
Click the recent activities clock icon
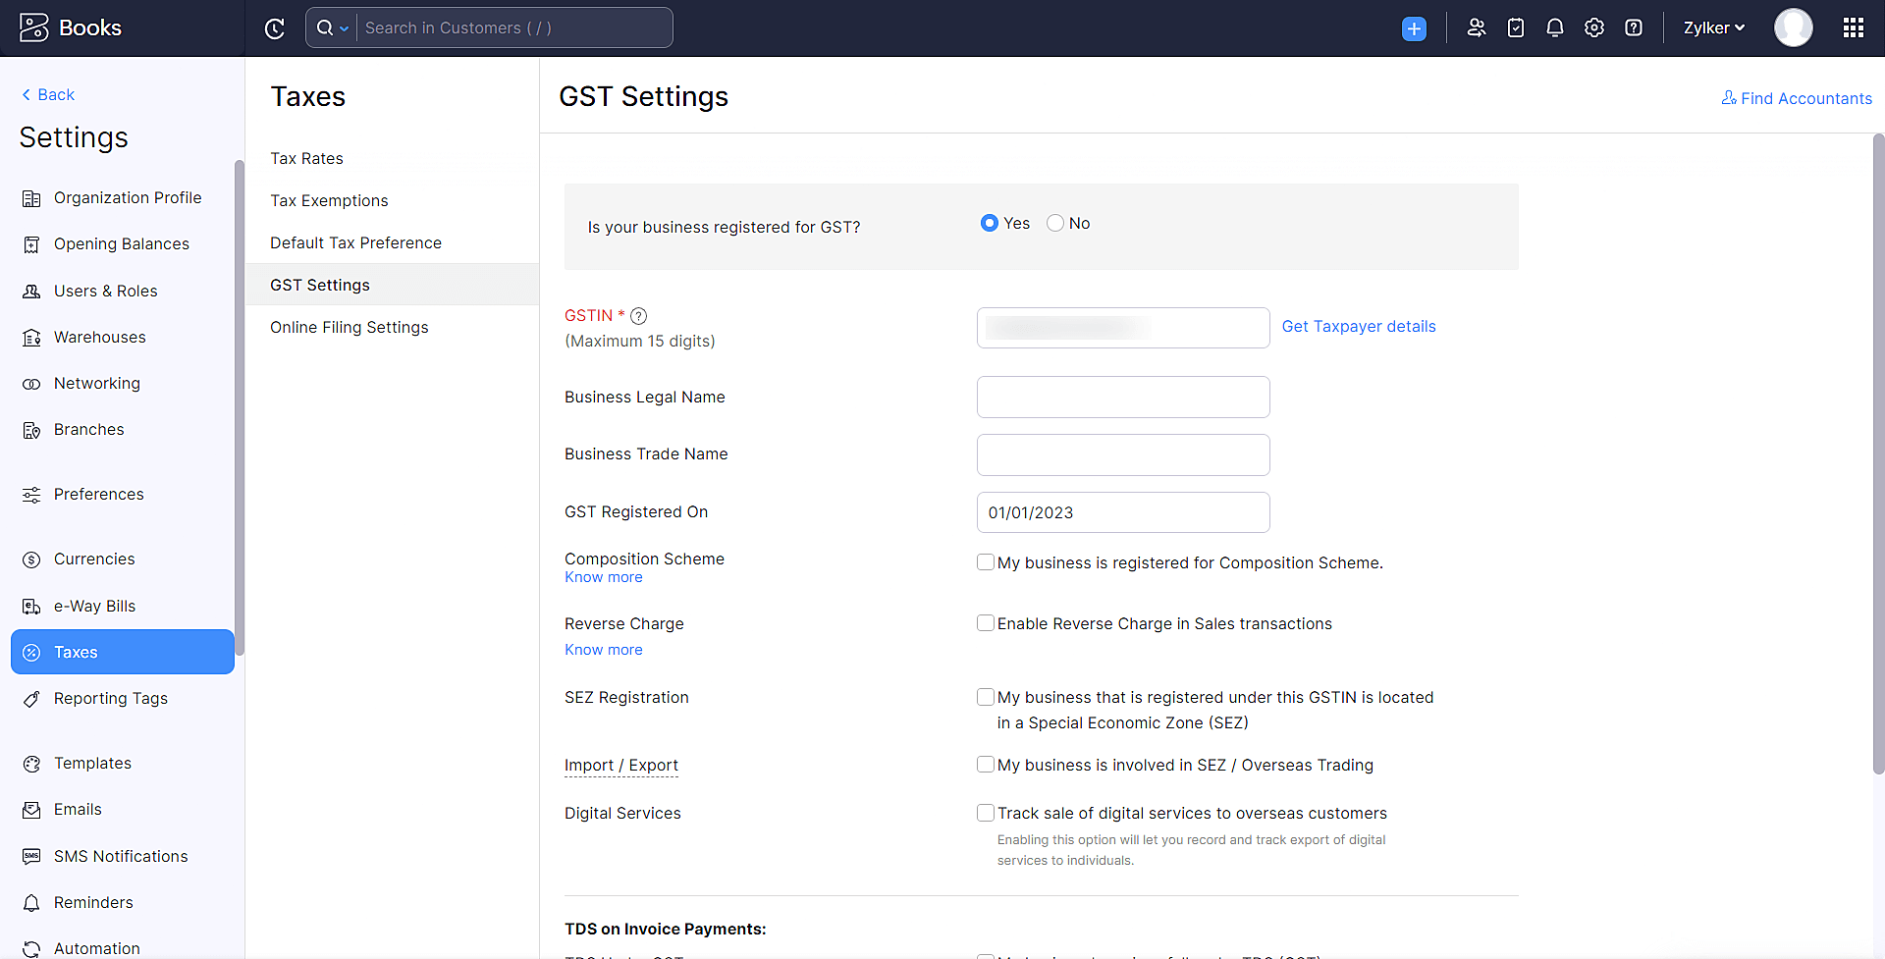click(275, 27)
